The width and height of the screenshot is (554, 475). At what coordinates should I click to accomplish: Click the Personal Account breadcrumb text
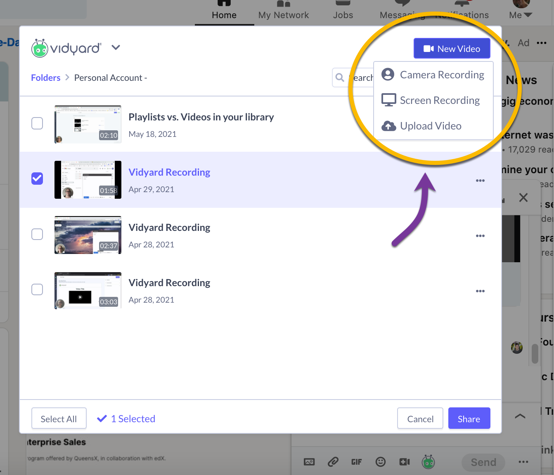(x=111, y=78)
